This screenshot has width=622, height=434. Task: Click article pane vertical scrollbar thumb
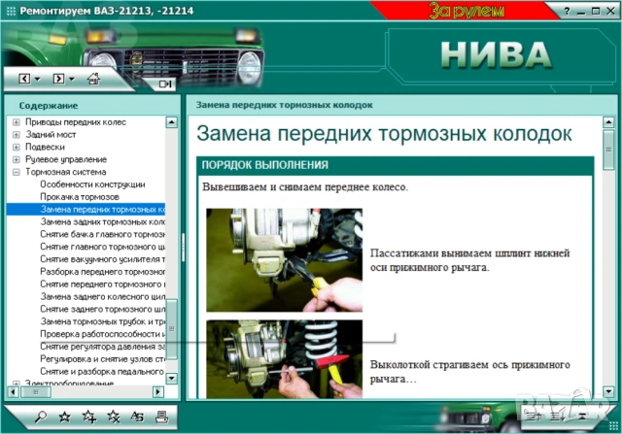click(608, 150)
